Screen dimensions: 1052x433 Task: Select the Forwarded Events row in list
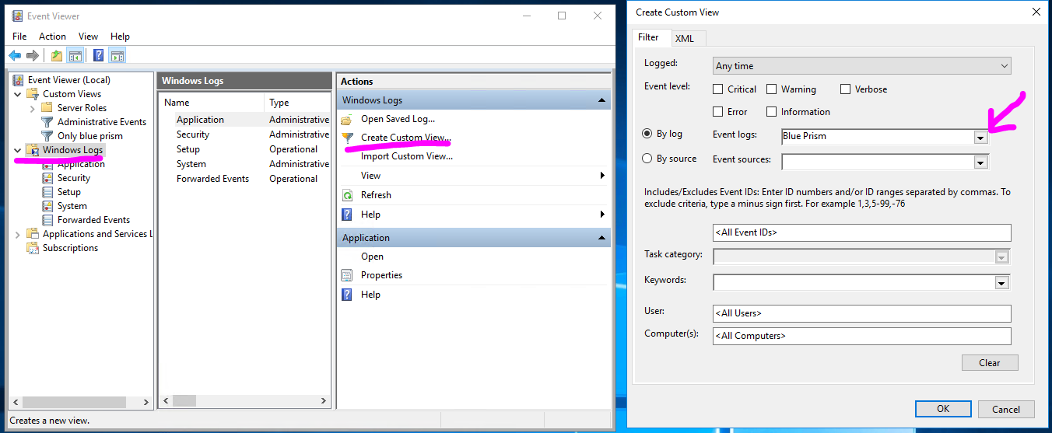[x=244, y=179]
